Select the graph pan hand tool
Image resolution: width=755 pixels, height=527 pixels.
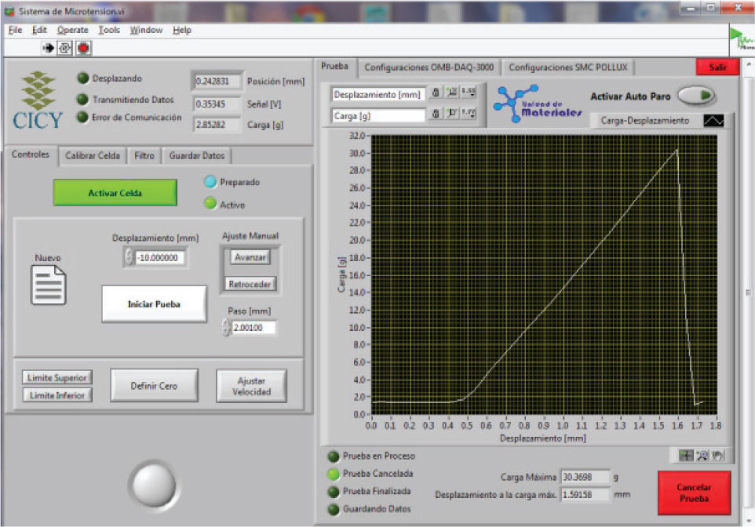(717, 455)
